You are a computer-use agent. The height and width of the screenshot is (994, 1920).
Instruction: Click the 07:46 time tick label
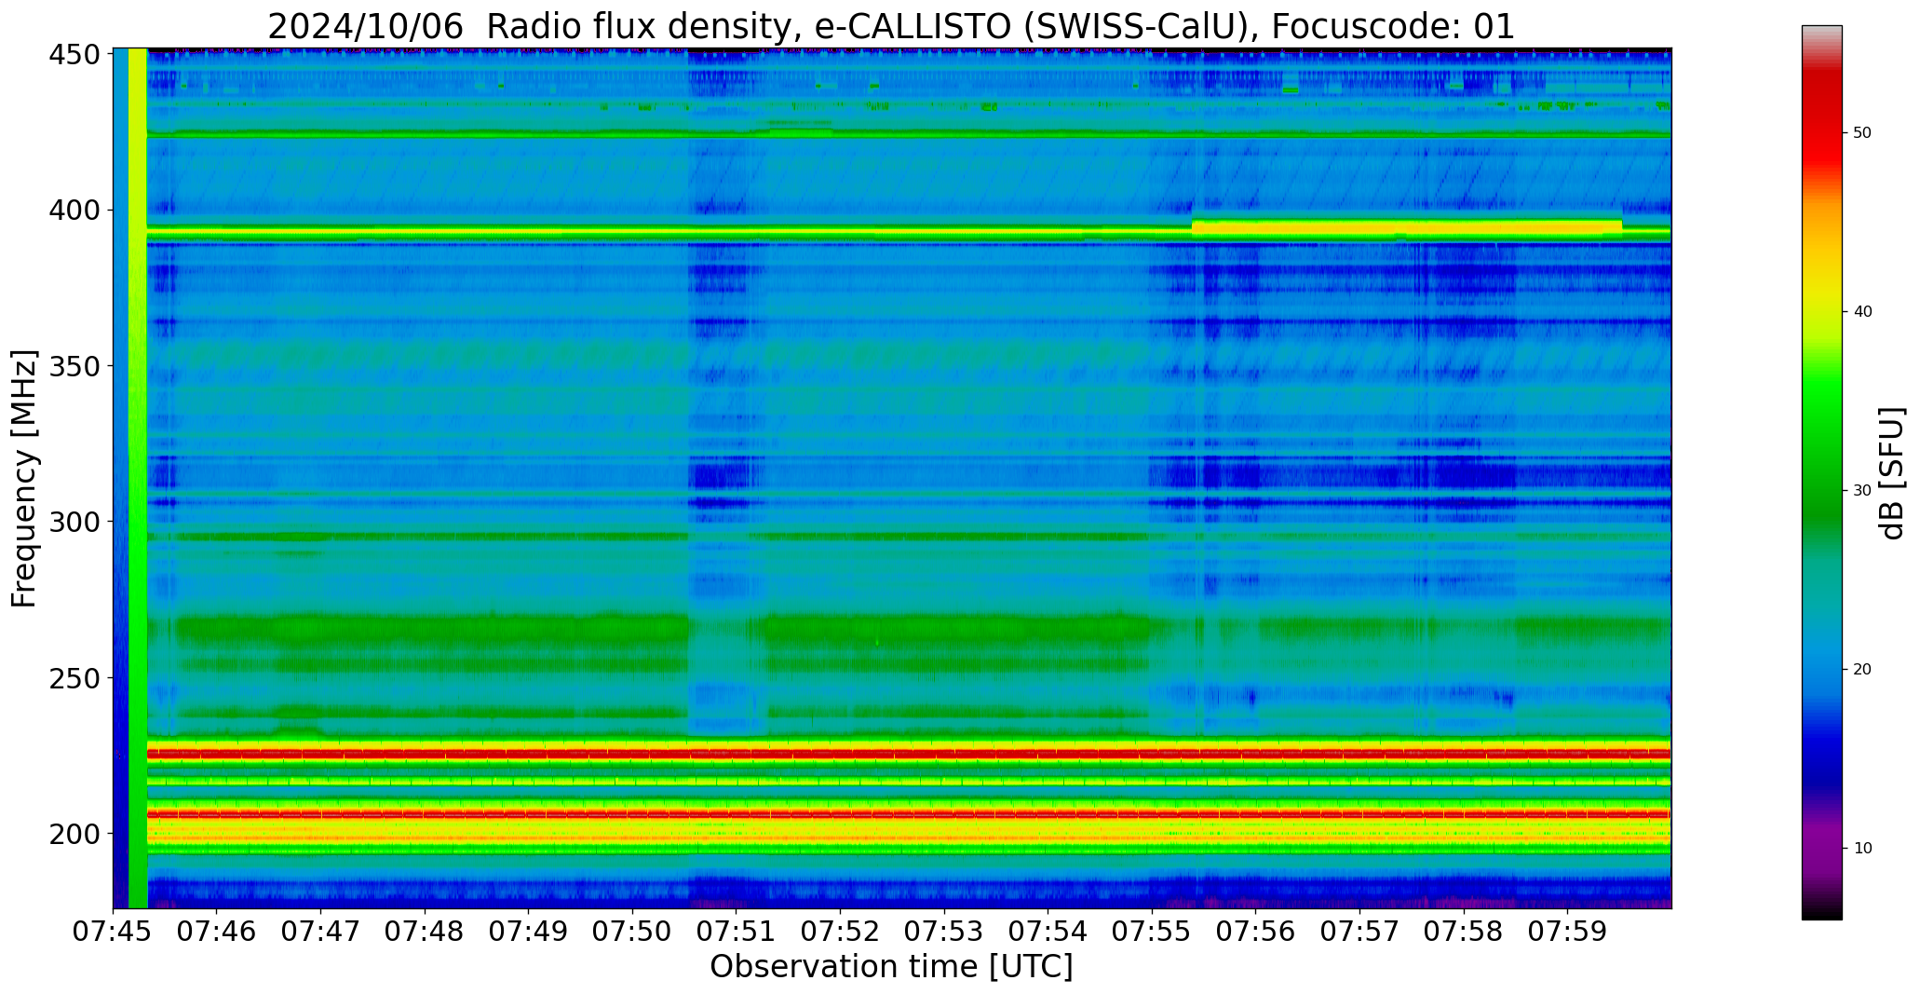click(217, 932)
